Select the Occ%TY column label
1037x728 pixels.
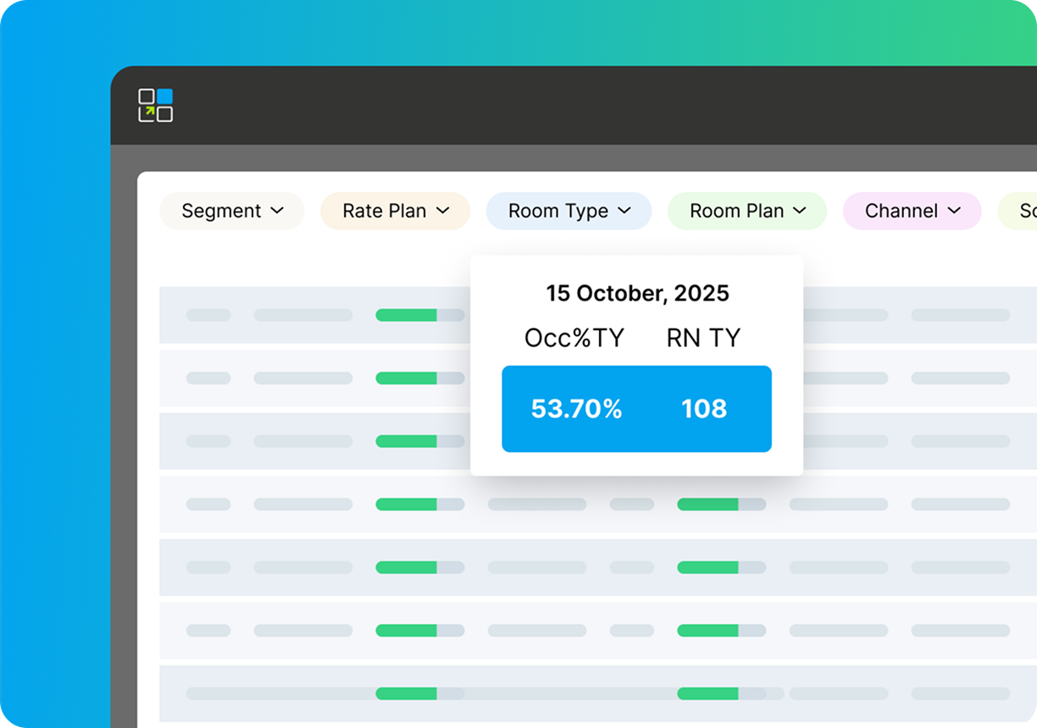tap(574, 339)
